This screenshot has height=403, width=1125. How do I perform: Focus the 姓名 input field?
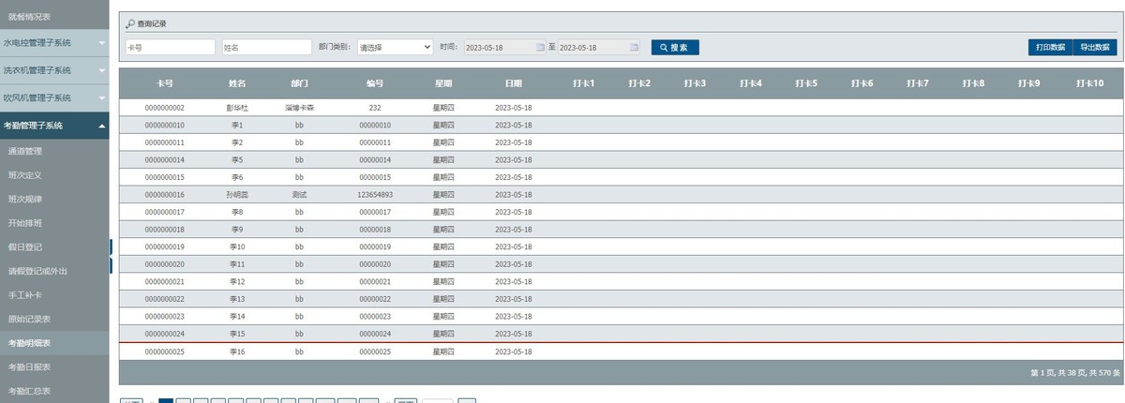(266, 47)
